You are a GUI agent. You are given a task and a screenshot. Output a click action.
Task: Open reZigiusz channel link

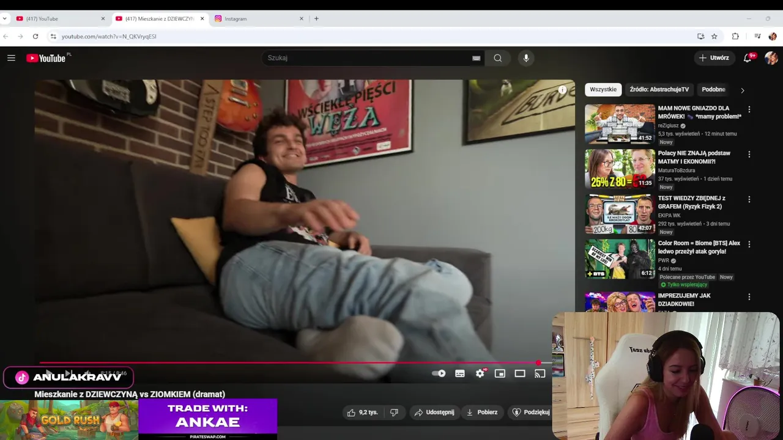pyautogui.click(x=669, y=125)
